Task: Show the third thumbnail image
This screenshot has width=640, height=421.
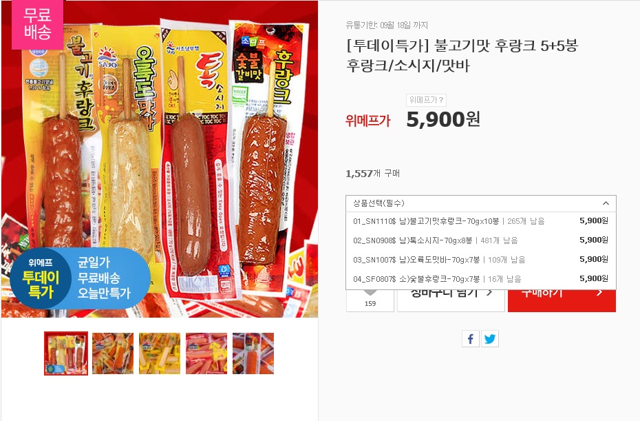Action: (x=160, y=353)
